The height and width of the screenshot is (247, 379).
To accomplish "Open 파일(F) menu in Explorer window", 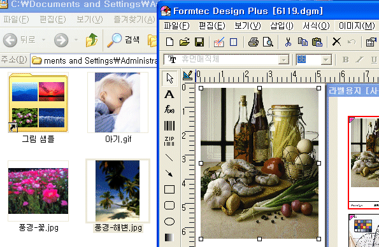I will (16, 19).
